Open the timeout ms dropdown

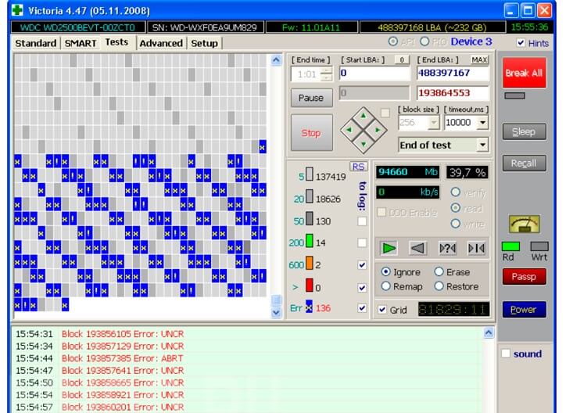pos(482,123)
